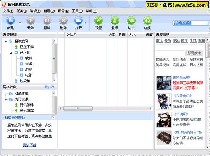Click the 删除 (Delete) toolbar icon
This screenshot has width=210, height=156.
point(64,20)
